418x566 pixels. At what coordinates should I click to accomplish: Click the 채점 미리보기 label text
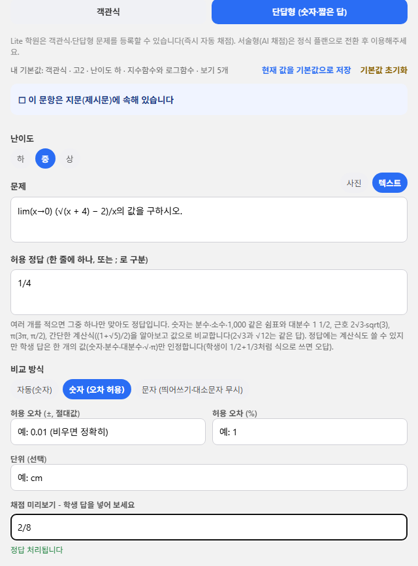pyautogui.click(x=72, y=505)
